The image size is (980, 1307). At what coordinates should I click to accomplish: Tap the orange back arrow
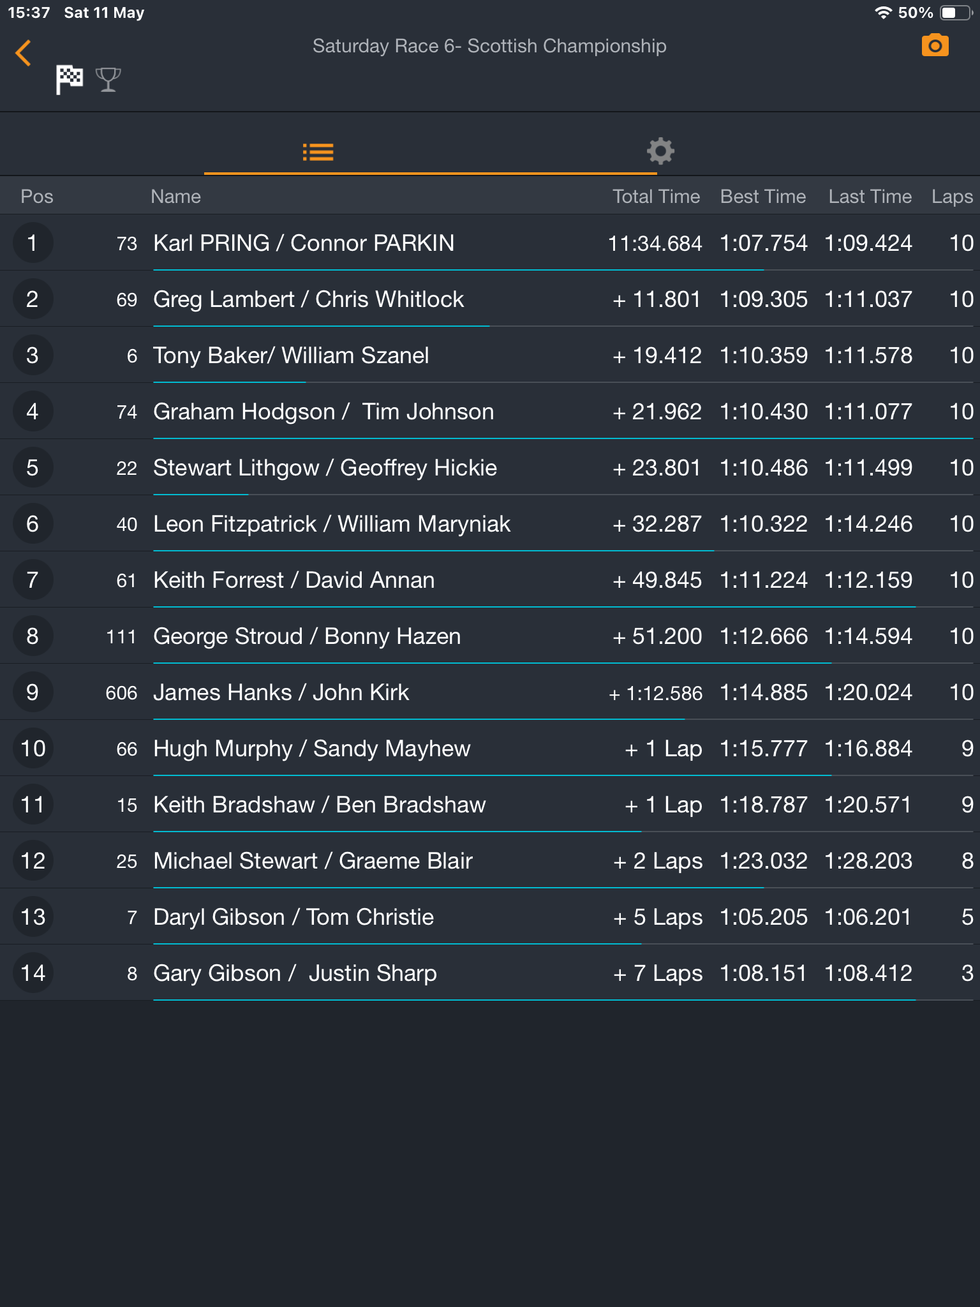(24, 53)
